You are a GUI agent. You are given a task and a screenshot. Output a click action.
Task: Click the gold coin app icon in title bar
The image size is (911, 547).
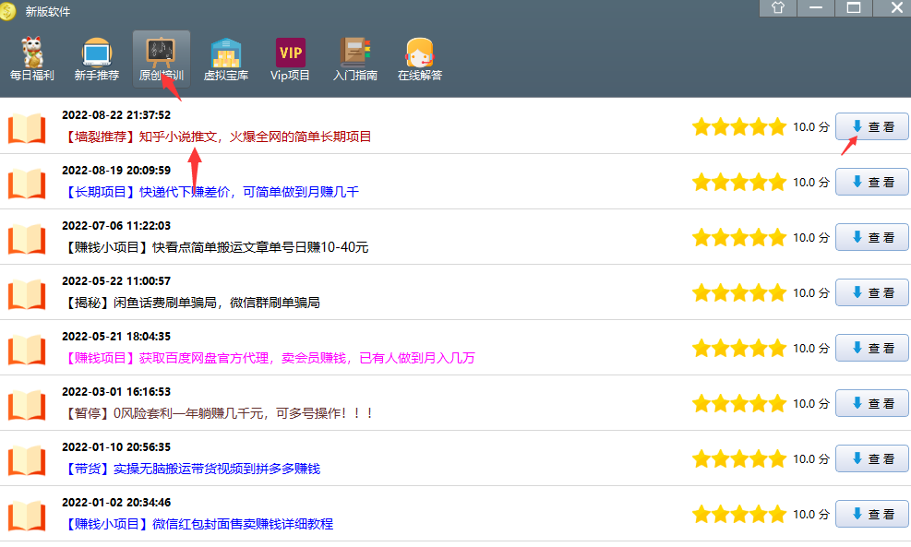(8, 10)
